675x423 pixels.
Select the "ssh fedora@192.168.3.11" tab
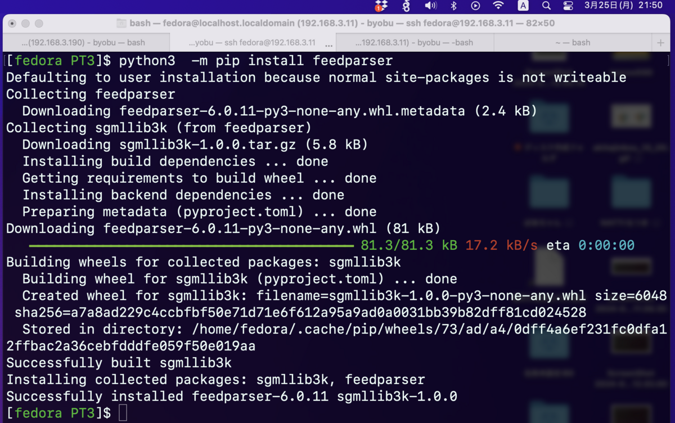[251, 42]
